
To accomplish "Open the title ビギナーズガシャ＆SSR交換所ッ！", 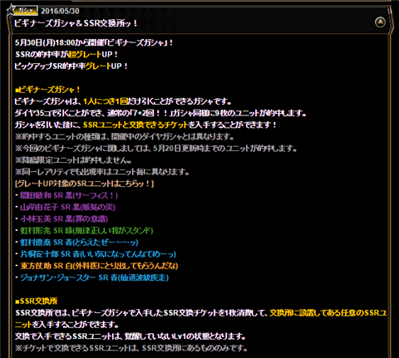I will tap(76, 23).
